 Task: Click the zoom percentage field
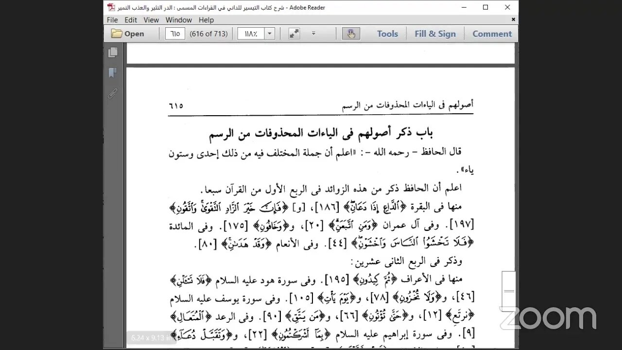[x=251, y=34]
